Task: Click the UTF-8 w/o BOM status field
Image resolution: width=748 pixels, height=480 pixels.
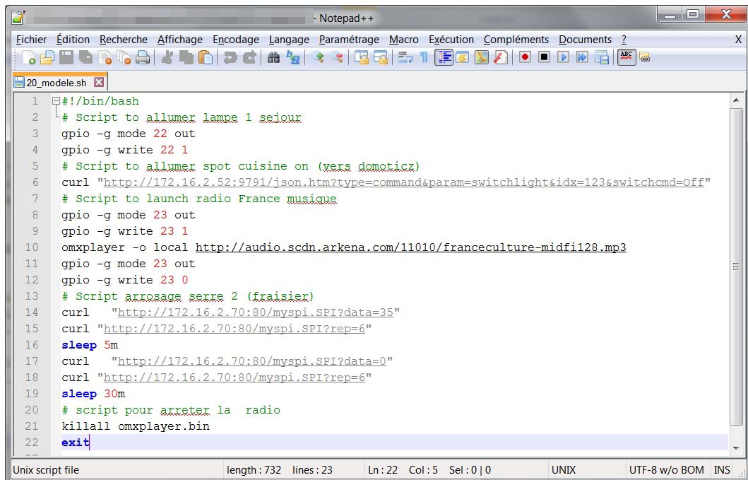Action: [667, 470]
